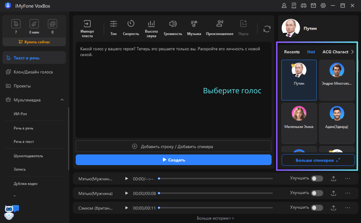The width and height of the screenshot is (361, 223).
Task: Toggle Улучшить for the 00:00/--:-- track
Action: 317,179
